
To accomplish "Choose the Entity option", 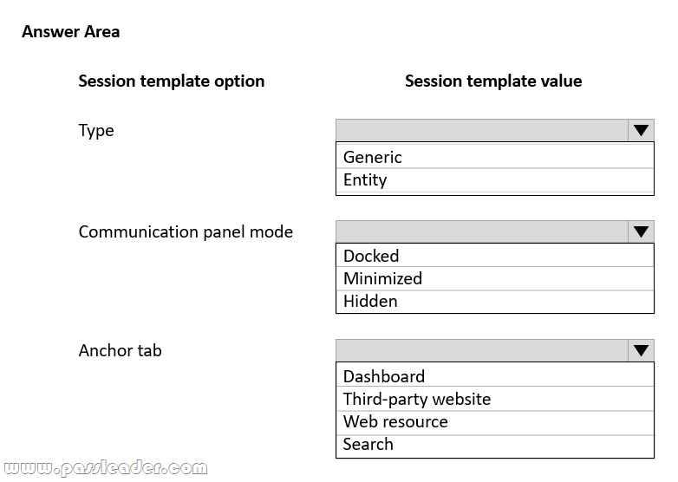I will [x=365, y=180].
